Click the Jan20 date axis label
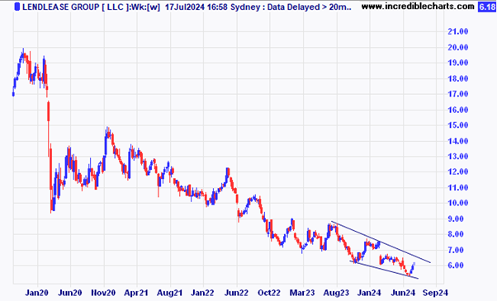 click(x=37, y=293)
